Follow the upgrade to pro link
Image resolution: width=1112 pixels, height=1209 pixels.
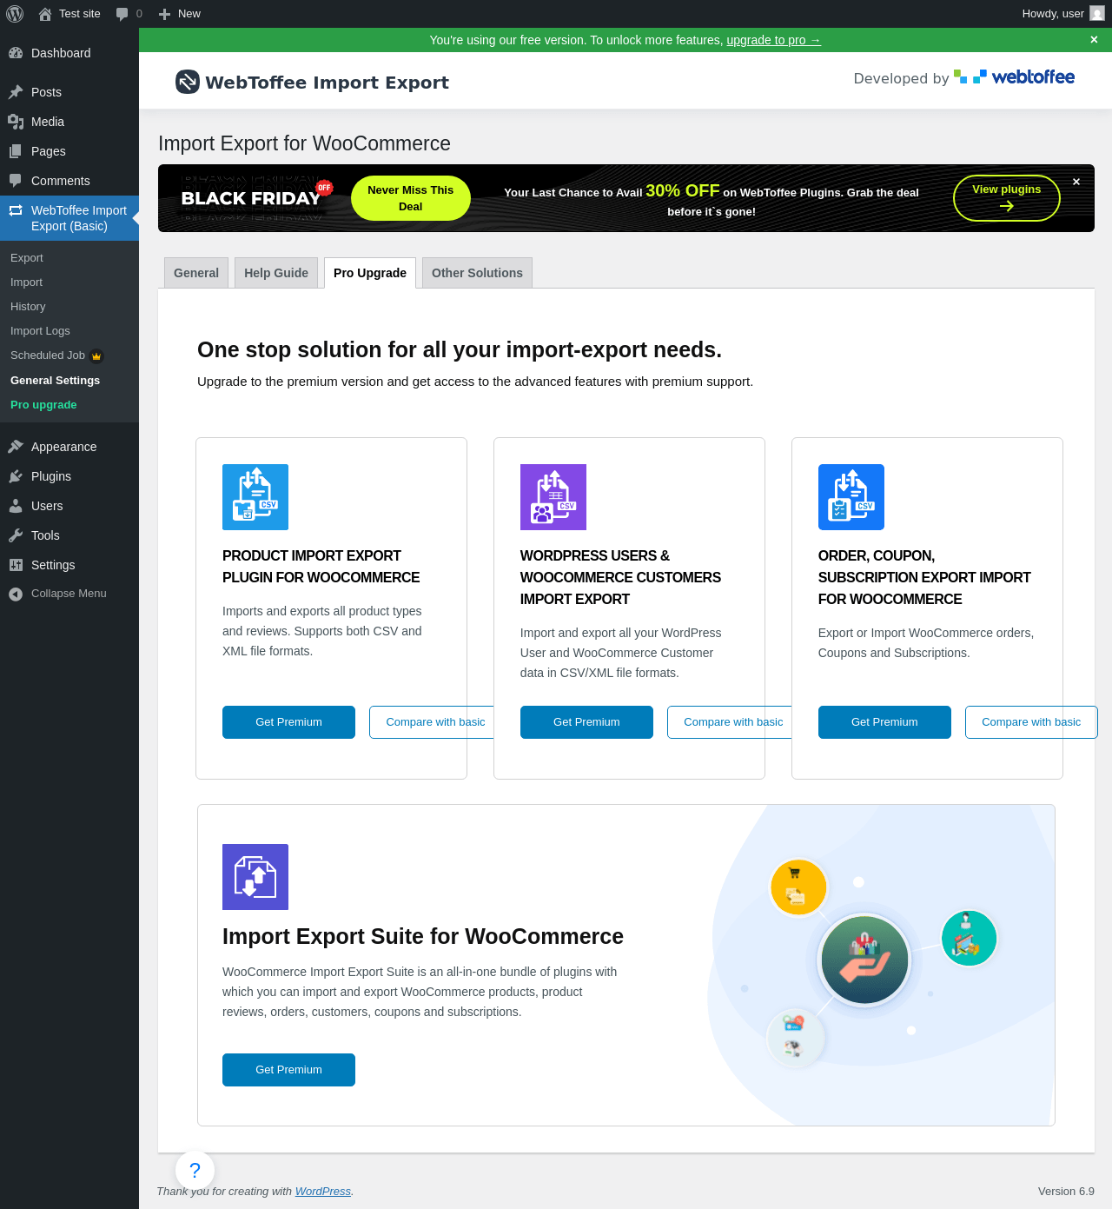(773, 40)
